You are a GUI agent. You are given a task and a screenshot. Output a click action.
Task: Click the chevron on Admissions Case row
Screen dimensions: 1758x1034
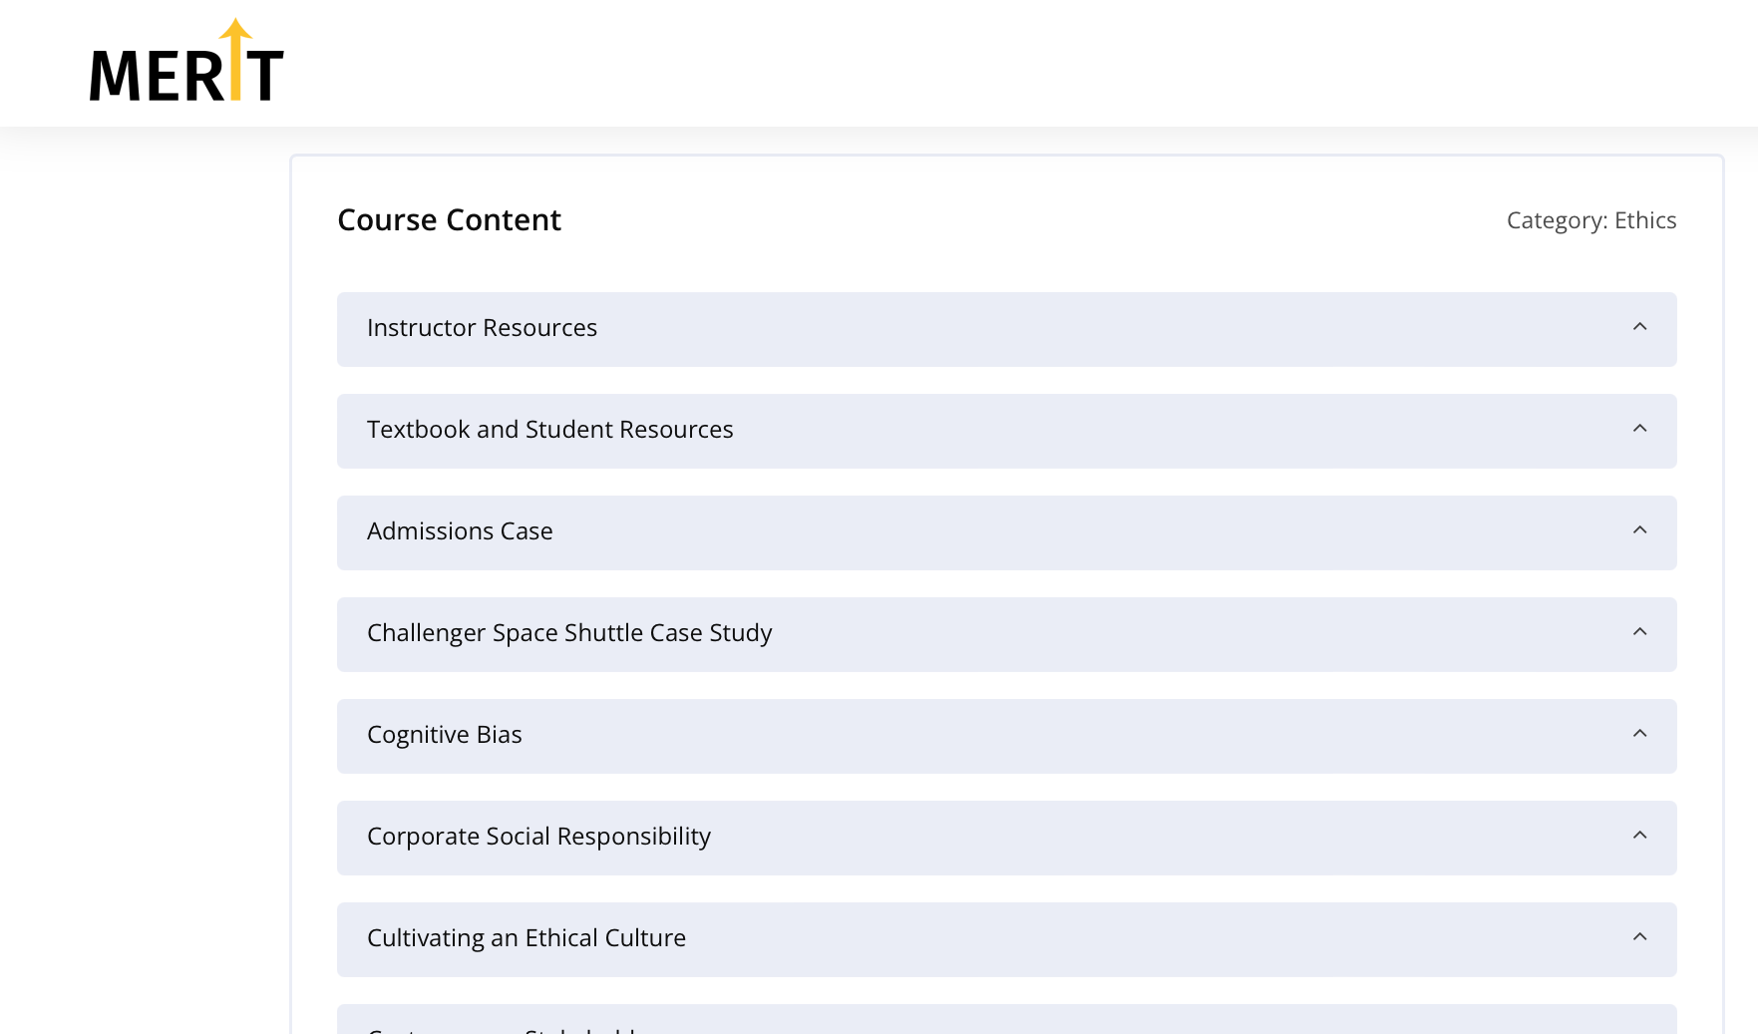1639,530
